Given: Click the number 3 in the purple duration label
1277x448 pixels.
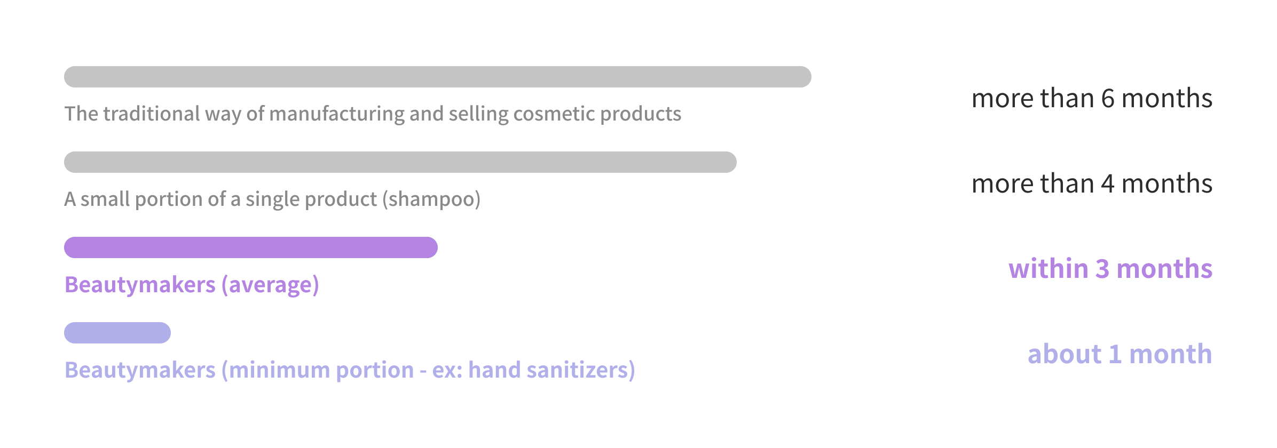Looking at the screenshot, I should (x=1102, y=269).
